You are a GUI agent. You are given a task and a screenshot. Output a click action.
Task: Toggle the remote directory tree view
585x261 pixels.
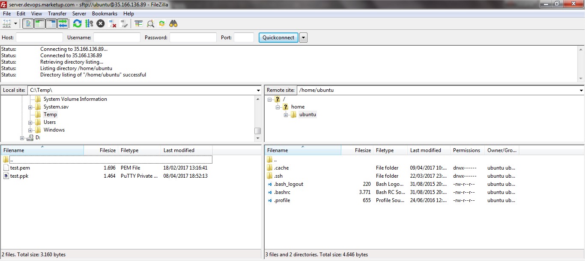pyautogui.click(x=51, y=23)
